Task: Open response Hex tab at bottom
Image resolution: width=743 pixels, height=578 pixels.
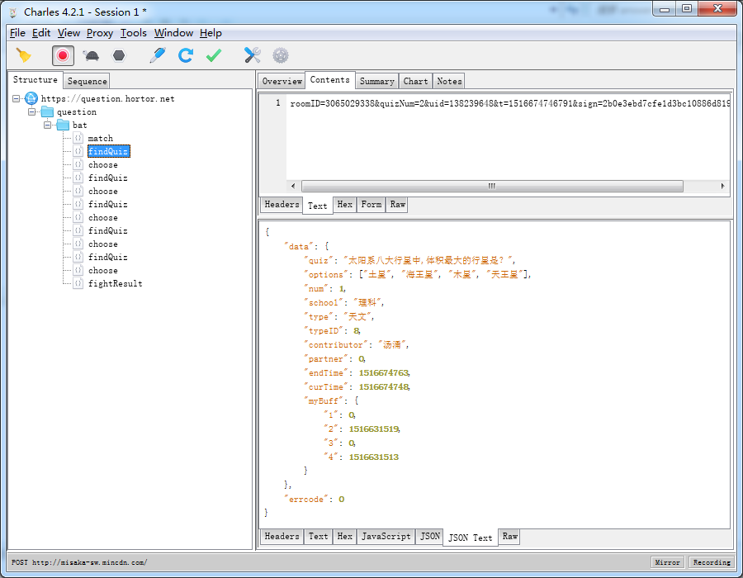Action: point(344,537)
